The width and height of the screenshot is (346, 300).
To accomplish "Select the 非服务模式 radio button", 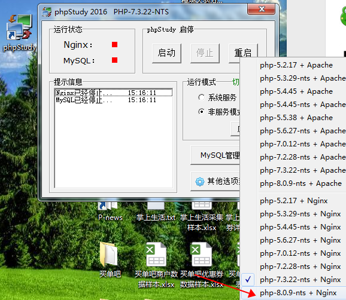I will (x=201, y=112).
